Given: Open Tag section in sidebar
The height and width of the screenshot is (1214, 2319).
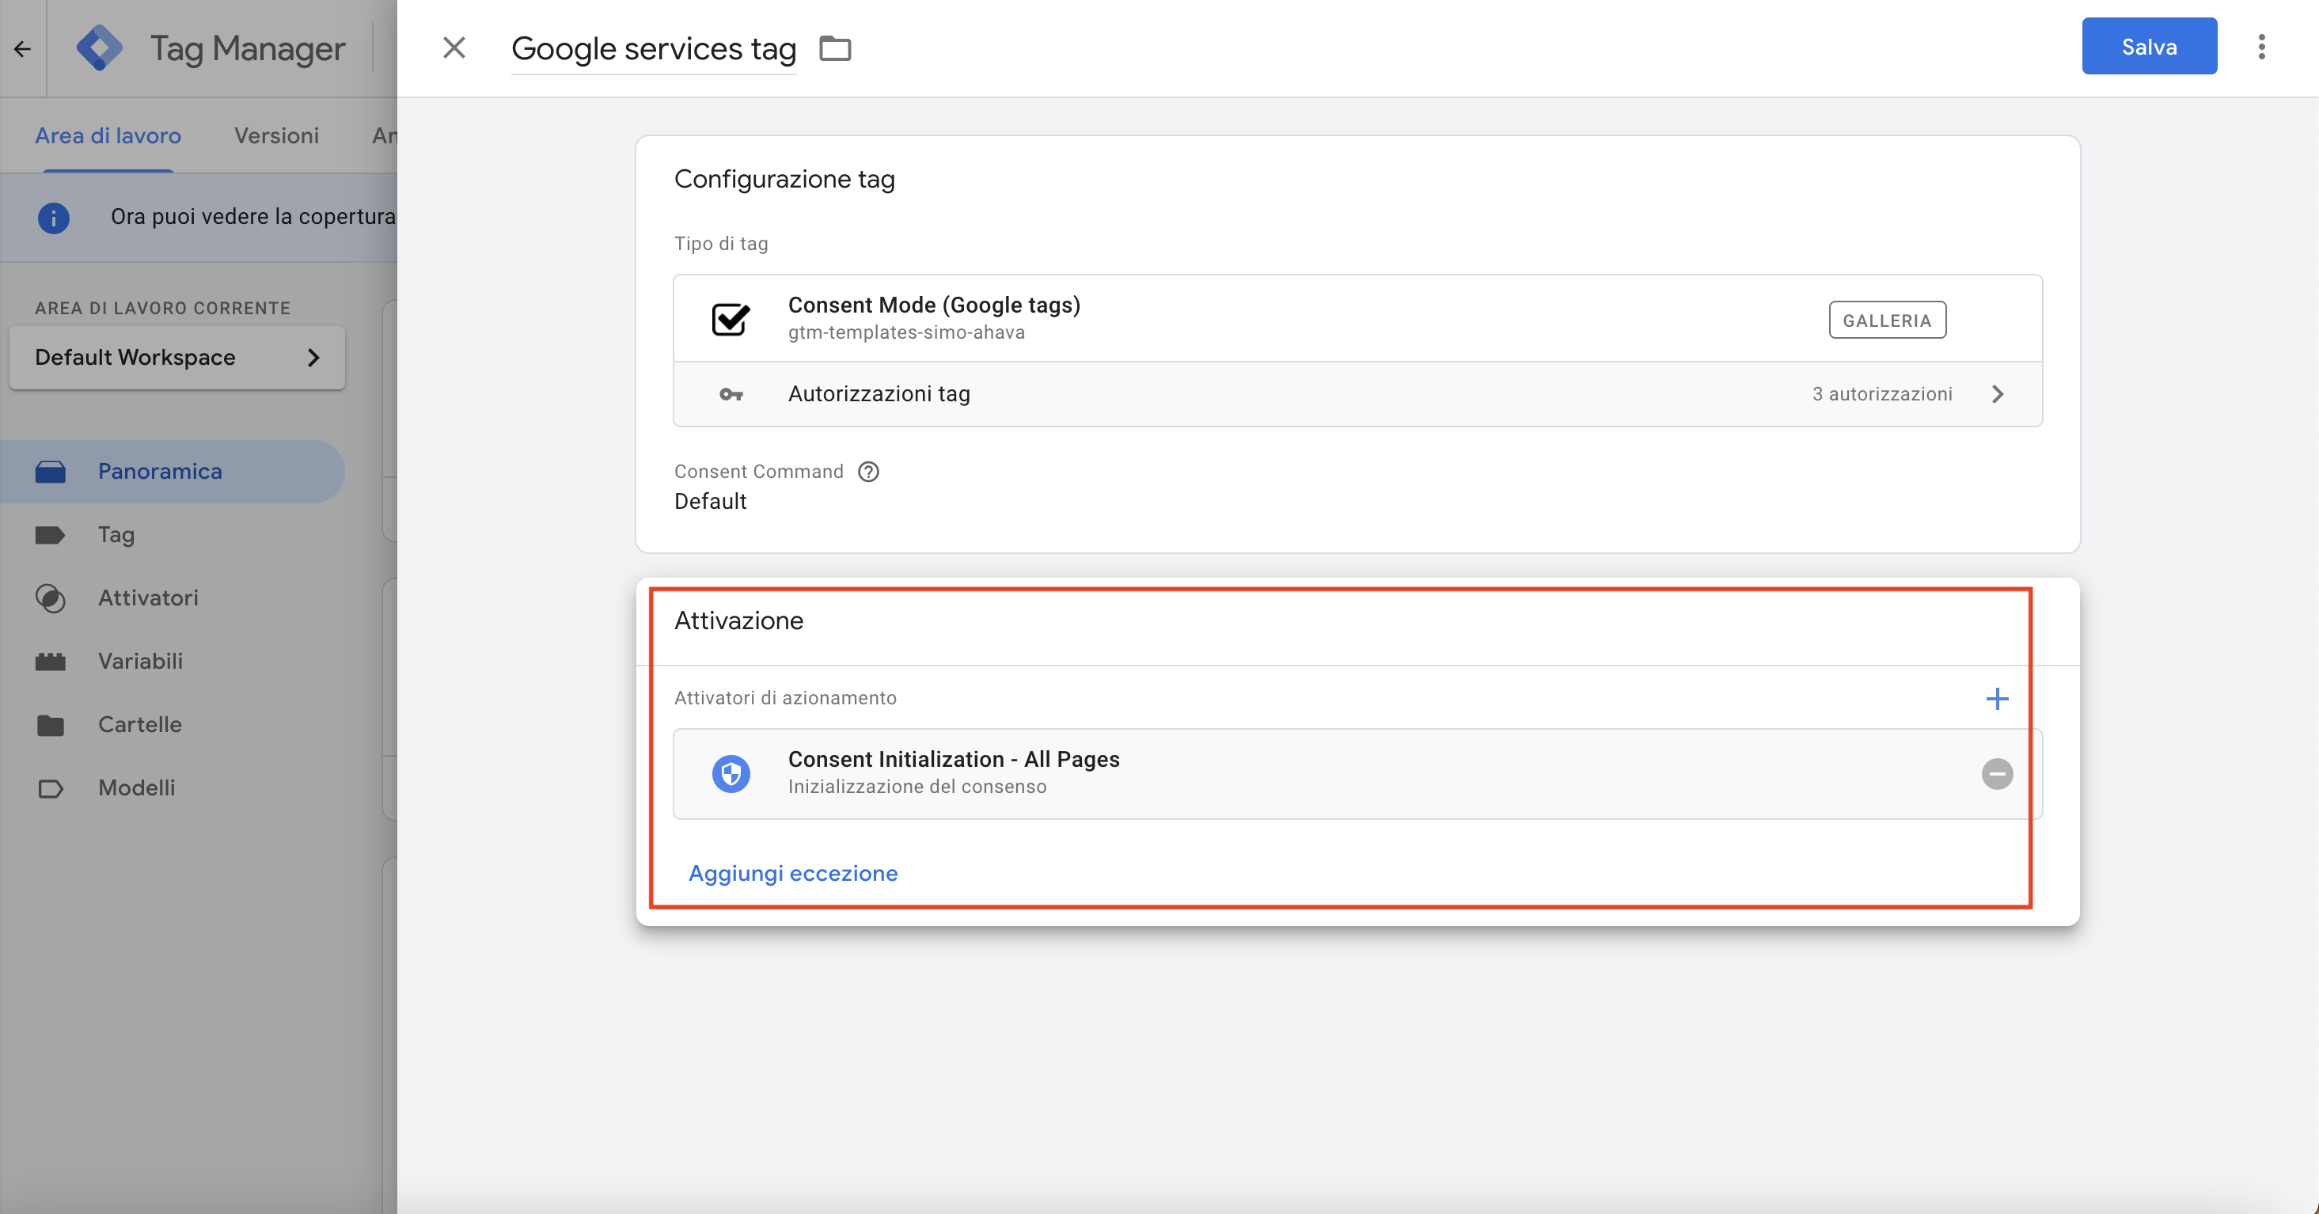Looking at the screenshot, I should pos(116,534).
